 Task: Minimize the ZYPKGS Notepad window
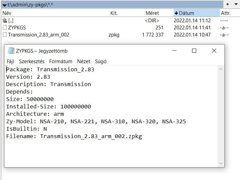pyautogui.click(x=174, y=51)
